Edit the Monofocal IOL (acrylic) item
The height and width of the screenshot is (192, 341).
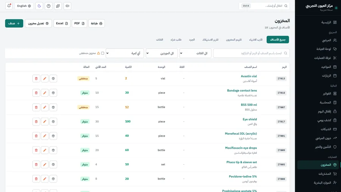(x=45, y=136)
